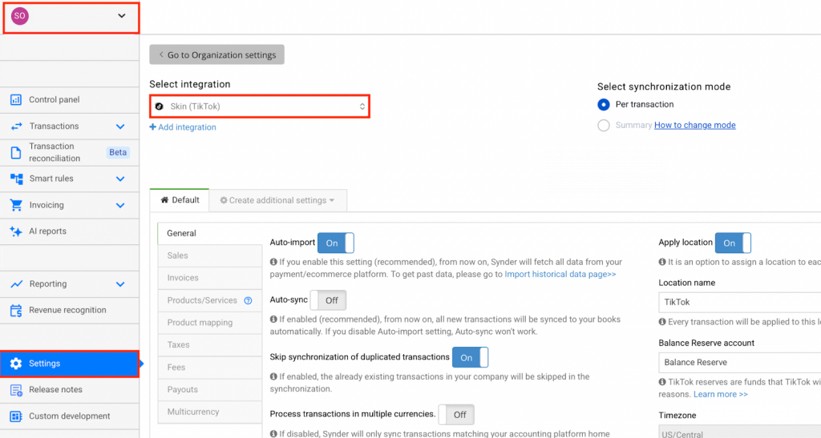821x438 pixels.
Task: Click the Custom development icon
Action: pyautogui.click(x=15, y=416)
